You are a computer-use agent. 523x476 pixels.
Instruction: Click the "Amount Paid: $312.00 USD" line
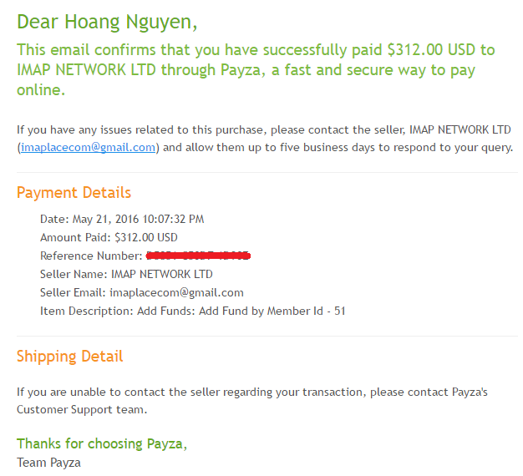pyautogui.click(x=109, y=237)
